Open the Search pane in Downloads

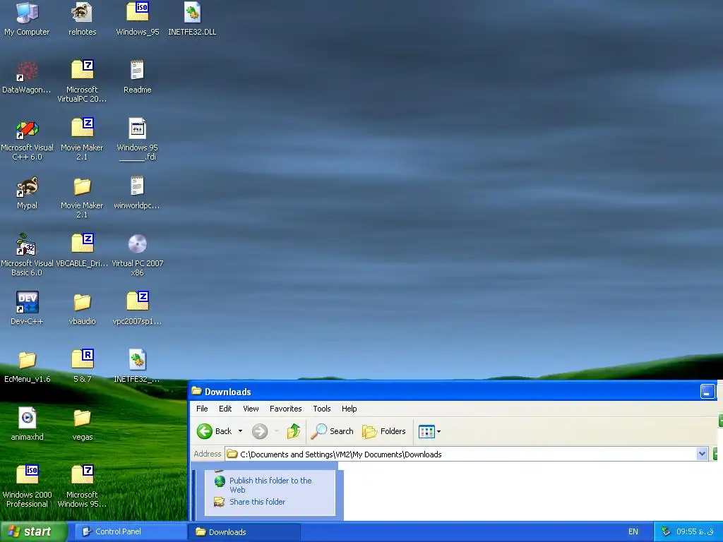[332, 431]
